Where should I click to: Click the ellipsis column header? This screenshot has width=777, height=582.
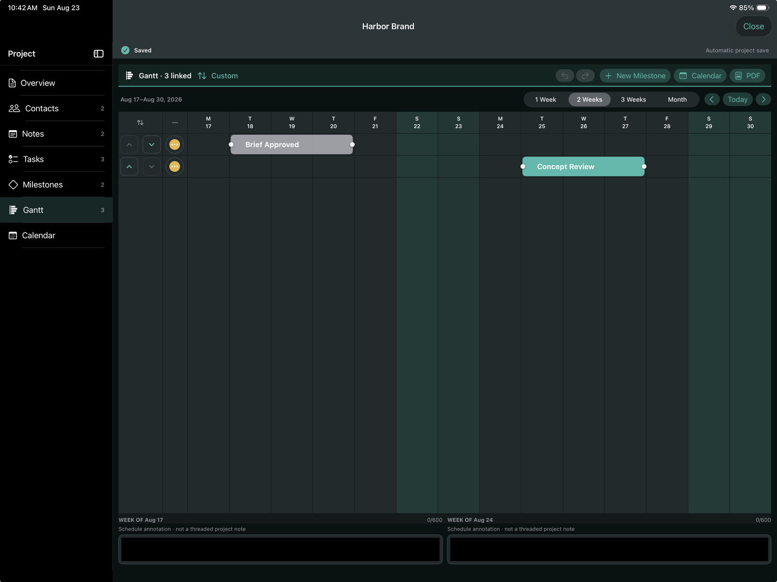[175, 123]
